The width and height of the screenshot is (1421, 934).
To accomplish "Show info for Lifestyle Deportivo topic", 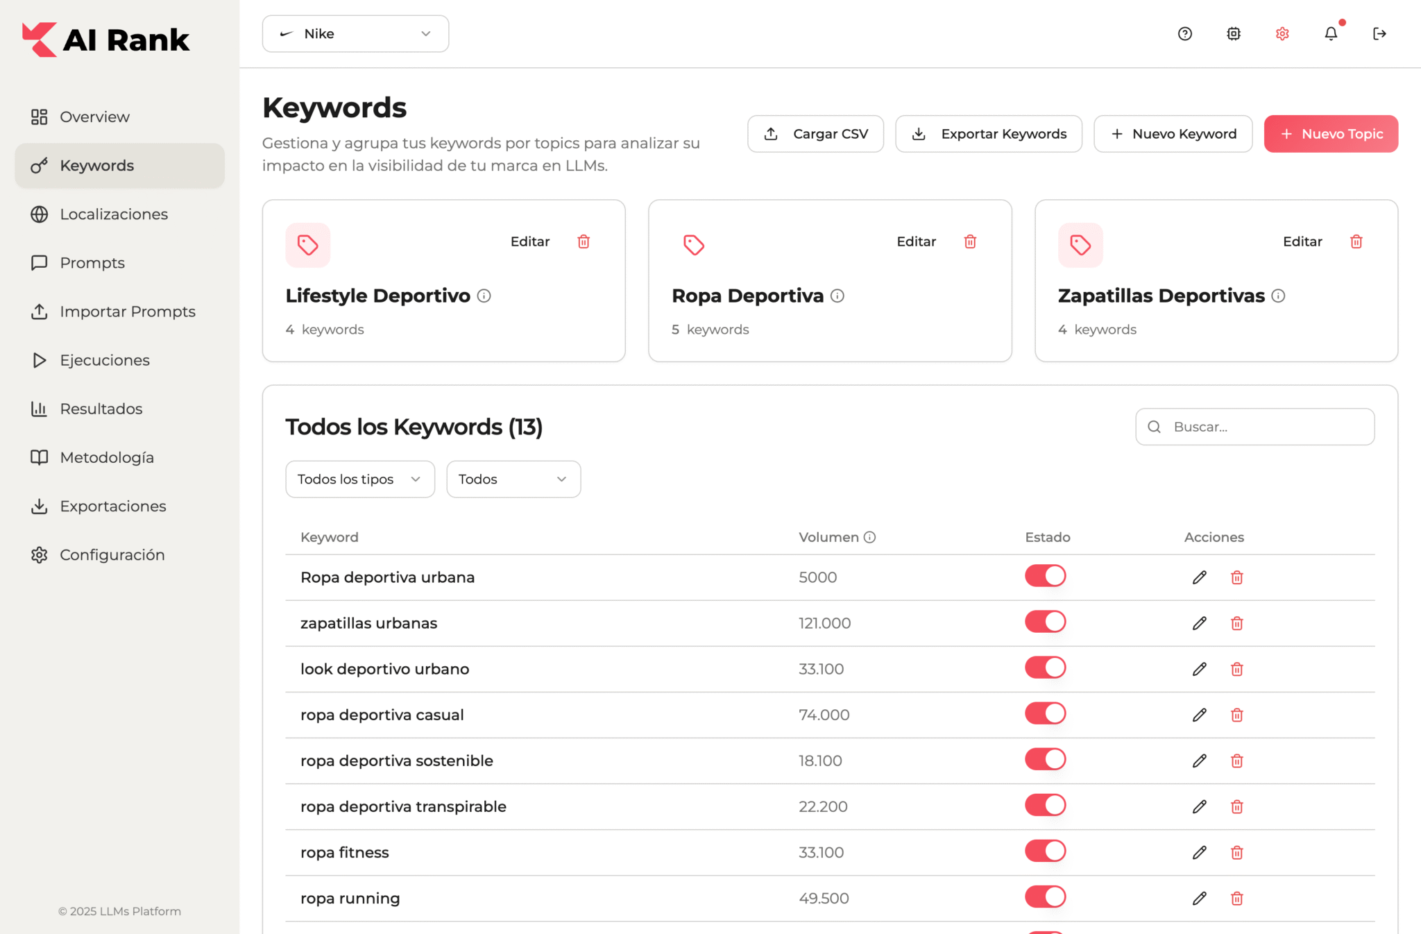I will pos(484,296).
